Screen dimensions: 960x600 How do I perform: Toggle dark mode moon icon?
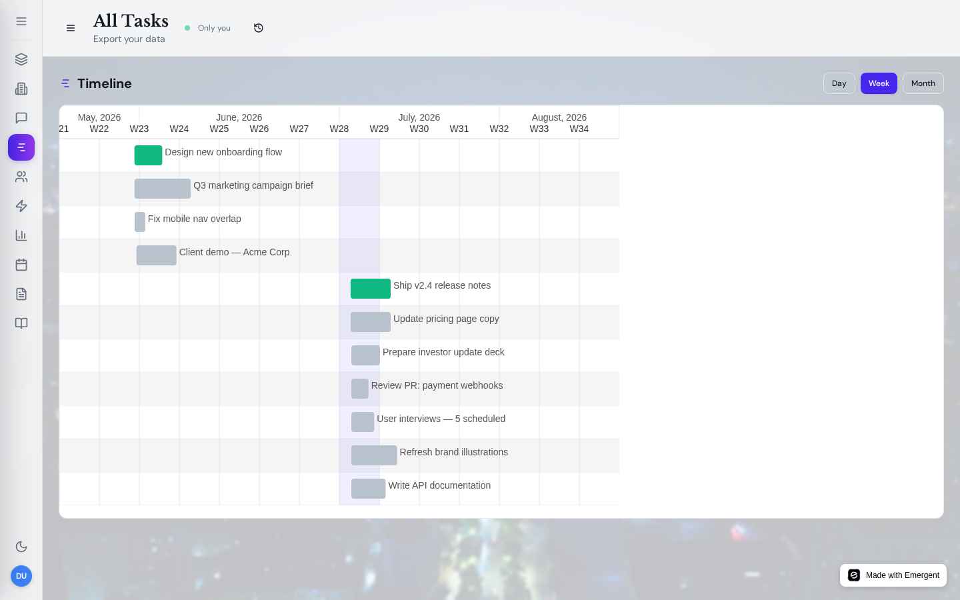point(21,547)
